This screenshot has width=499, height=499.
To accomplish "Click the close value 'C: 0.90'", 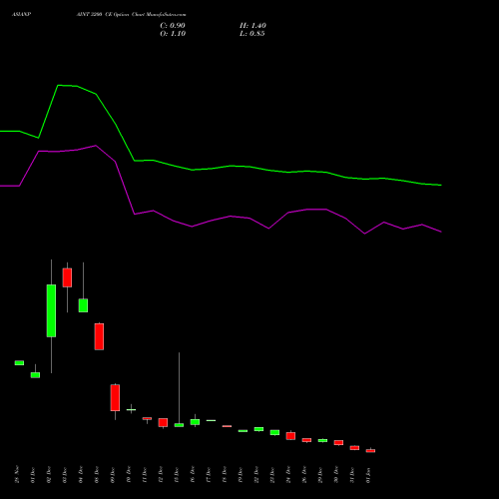I will [173, 26].
